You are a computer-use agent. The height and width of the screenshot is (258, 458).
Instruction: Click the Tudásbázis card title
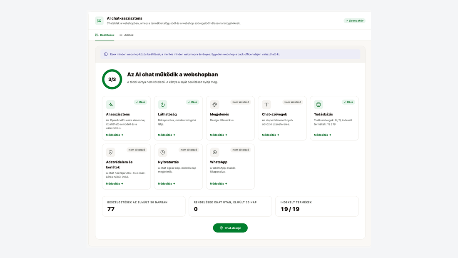click(324, 114)
